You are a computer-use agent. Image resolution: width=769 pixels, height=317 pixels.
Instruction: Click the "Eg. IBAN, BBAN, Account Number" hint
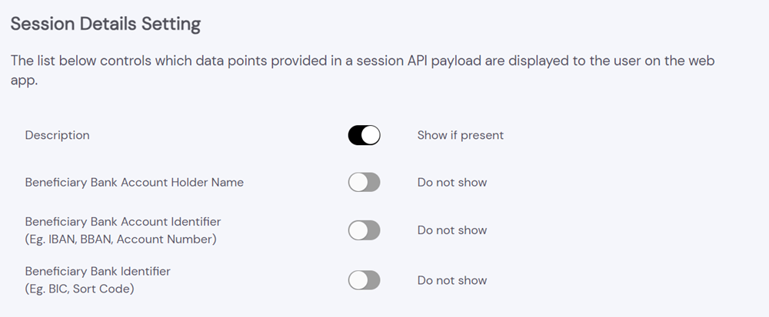point(121,239)
